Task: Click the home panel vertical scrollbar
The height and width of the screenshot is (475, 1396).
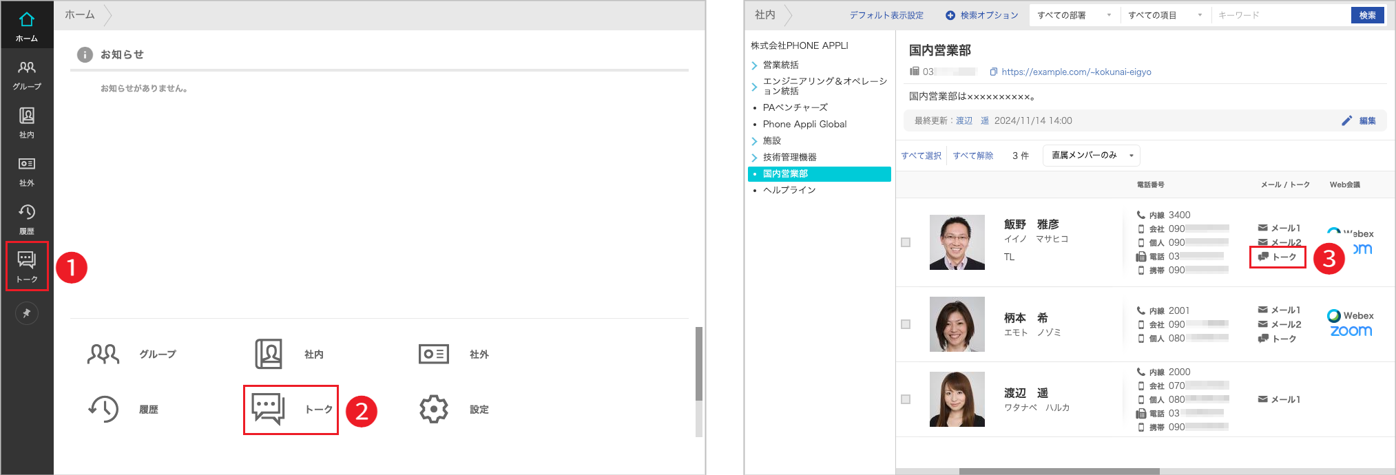Action: (x=699, y=363)
